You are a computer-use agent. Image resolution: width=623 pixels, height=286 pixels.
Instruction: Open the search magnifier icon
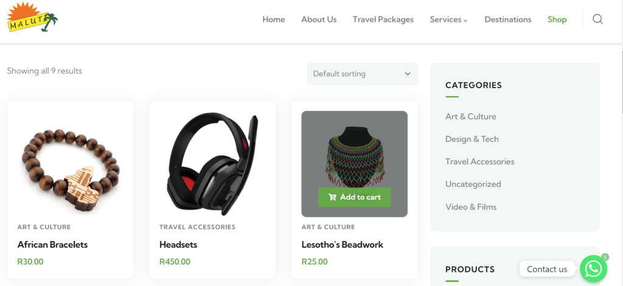click(x=597, y=19)
